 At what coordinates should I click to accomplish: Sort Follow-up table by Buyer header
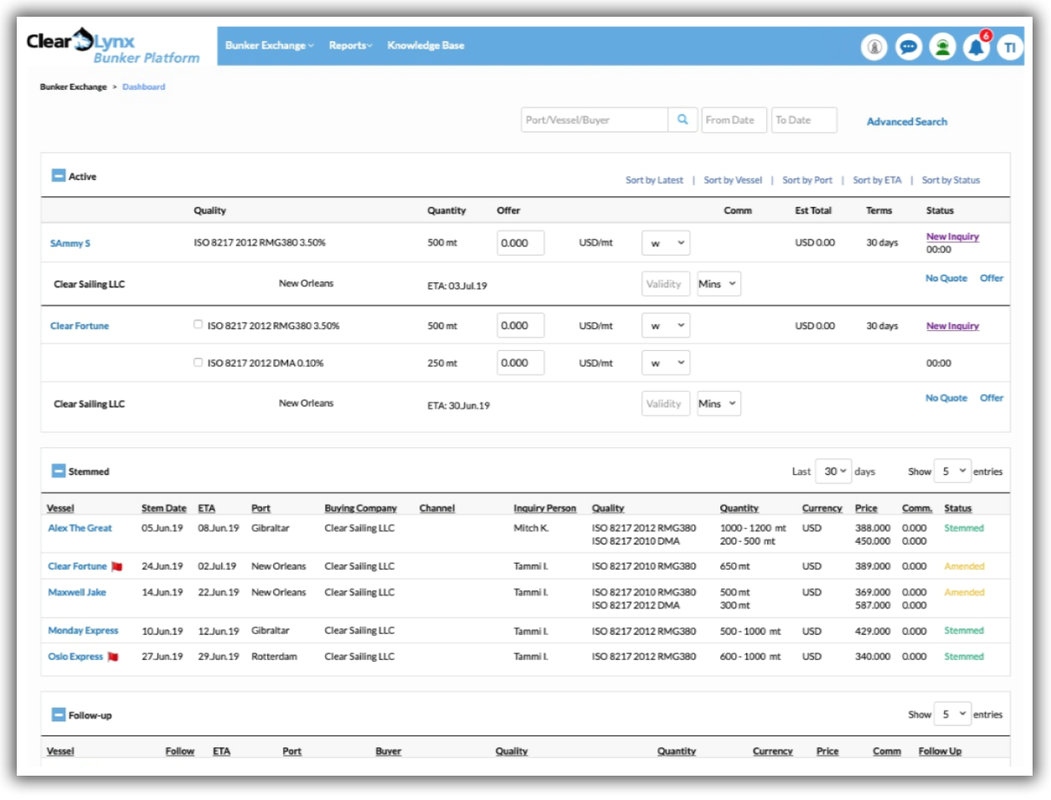388,751
